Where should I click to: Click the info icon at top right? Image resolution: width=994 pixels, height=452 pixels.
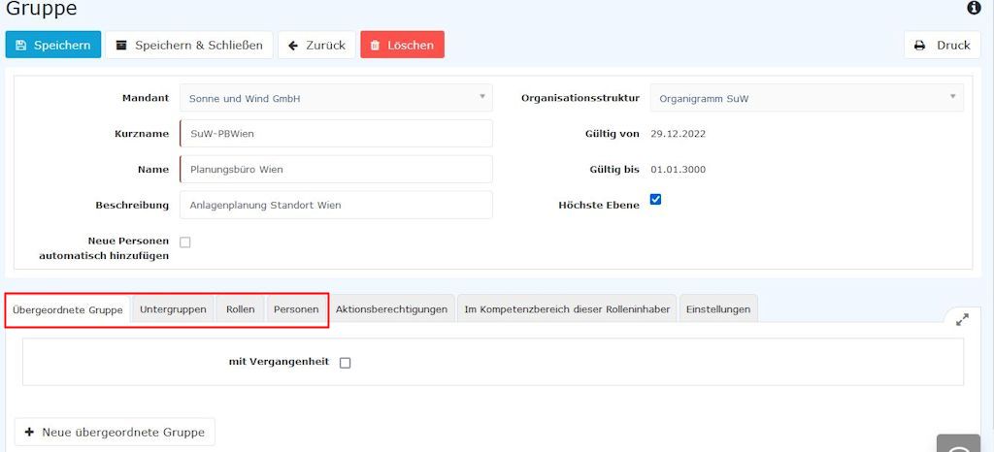pyautogui.click(x=974, y=9)
